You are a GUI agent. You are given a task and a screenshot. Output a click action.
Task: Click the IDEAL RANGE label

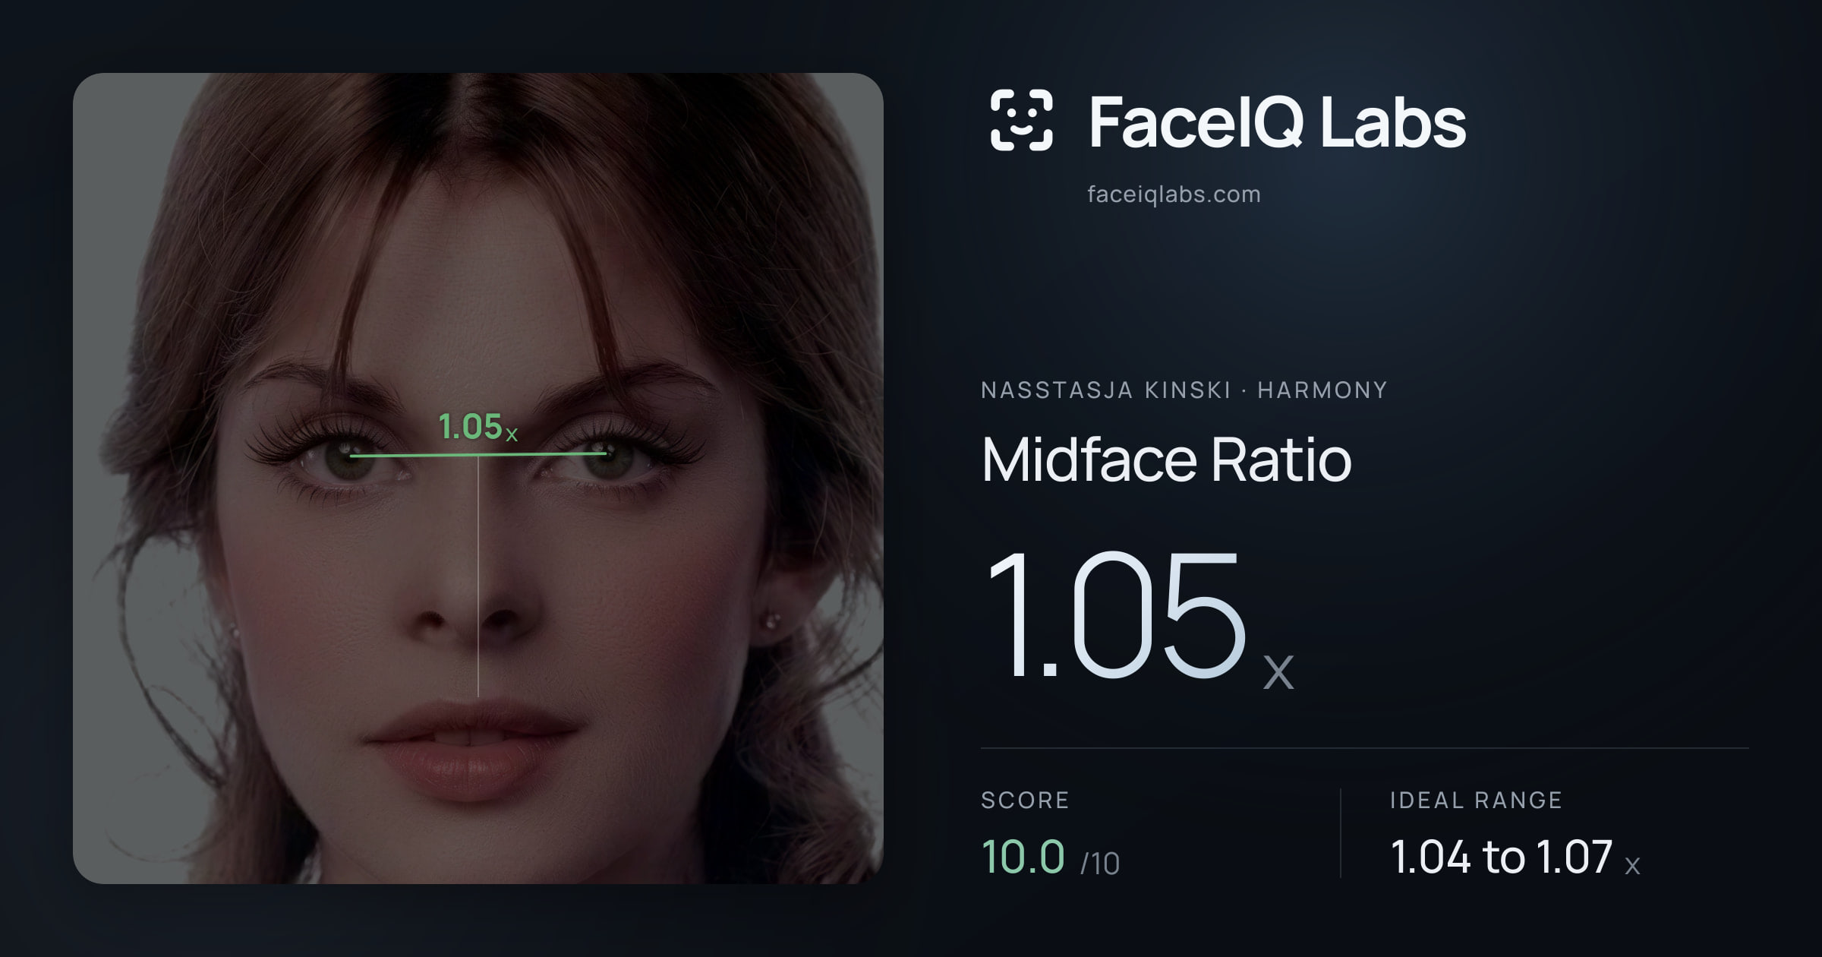pos(1476,800)
